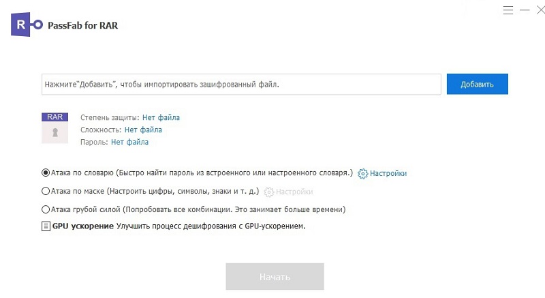
Task: Click the gear icon for dictionary attack
Action: click(x=363, y=174)
